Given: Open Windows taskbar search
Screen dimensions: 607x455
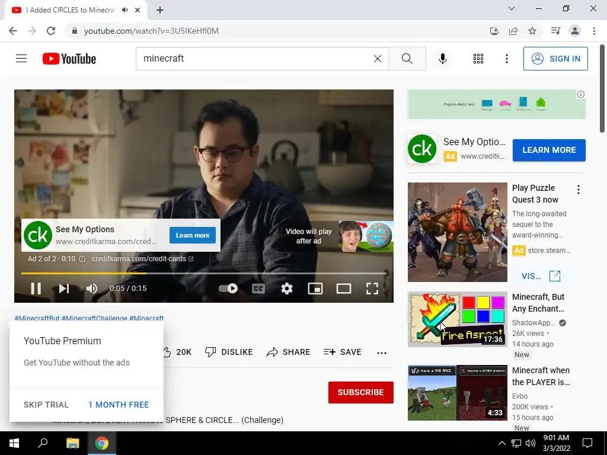Looking at the screenshot, I should point(43,443).
